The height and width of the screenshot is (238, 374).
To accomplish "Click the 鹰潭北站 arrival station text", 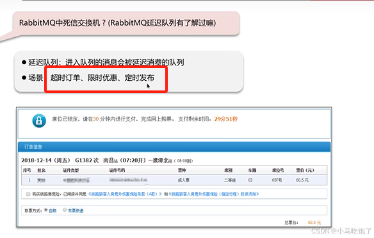I will click(x=162, y=160).
